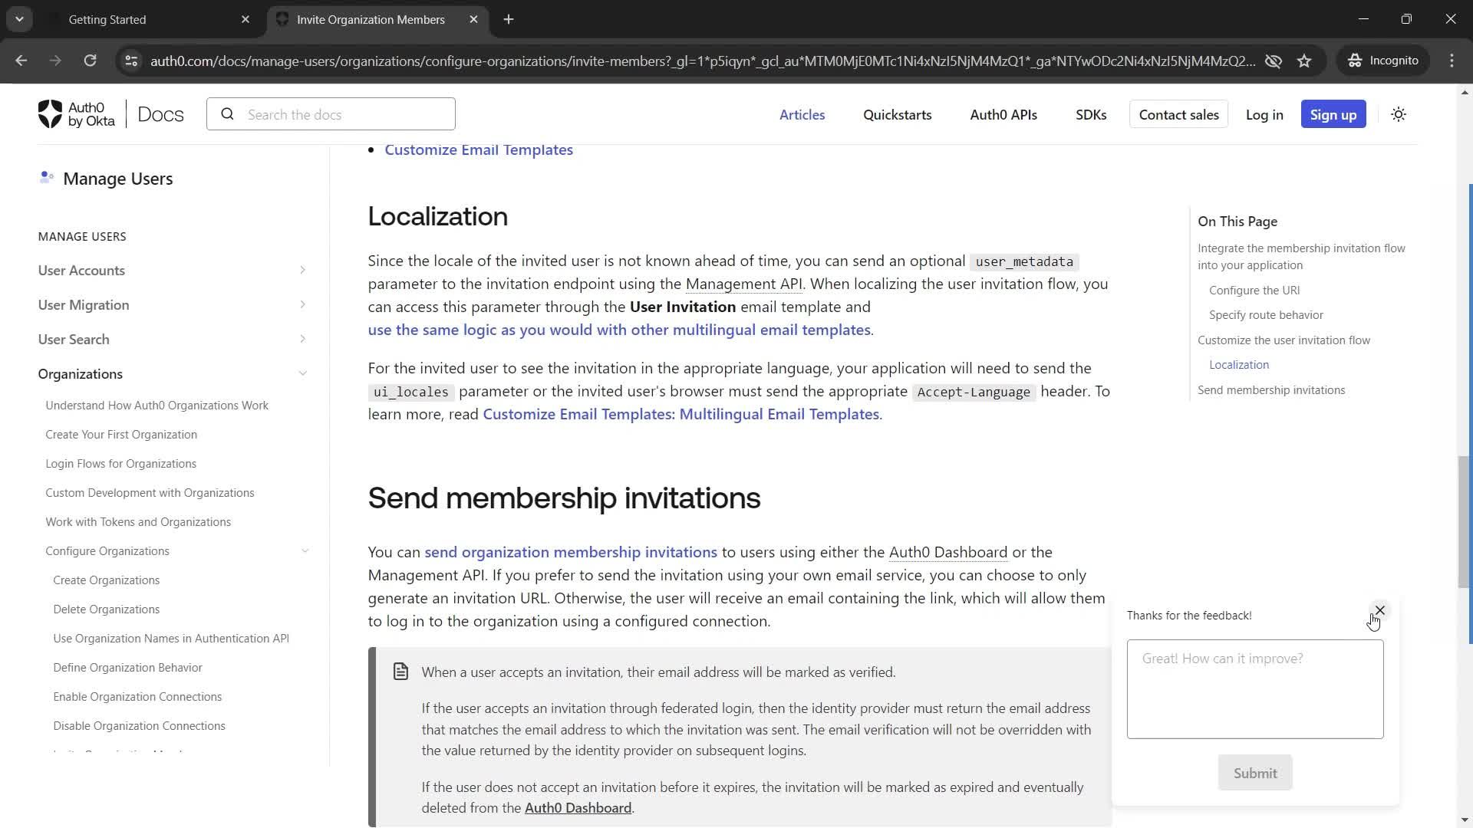Go back with the browser back arrow
1473x828 pixels.
pyautogui.click(x=21, y=61)
